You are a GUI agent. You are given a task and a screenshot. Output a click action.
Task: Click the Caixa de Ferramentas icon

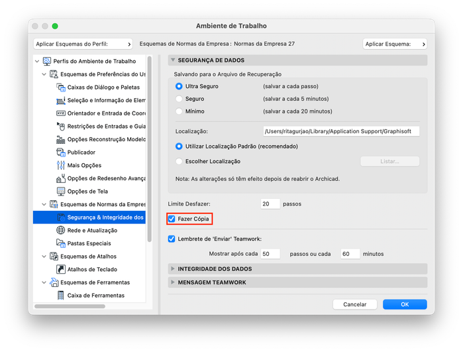pyautogui.click(x=61, y=295)
